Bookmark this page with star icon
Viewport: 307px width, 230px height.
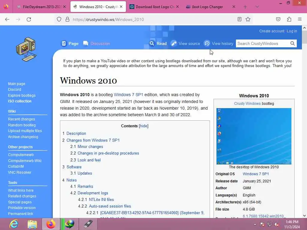click(x=248, y=19)
